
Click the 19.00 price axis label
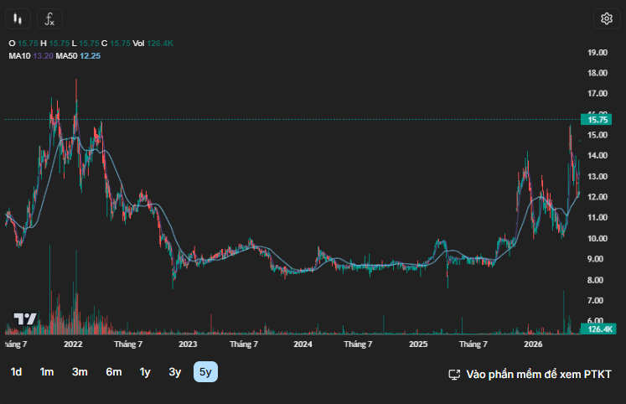[598, 52]
